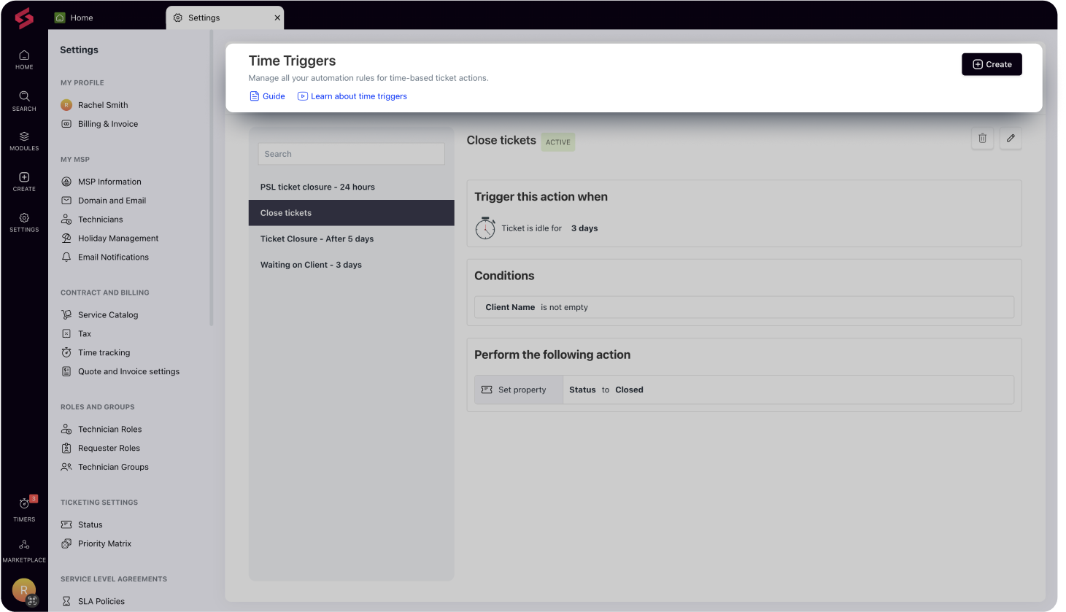Open Learn about time triggers link
1066x612 pixels.
pos(352,96)
